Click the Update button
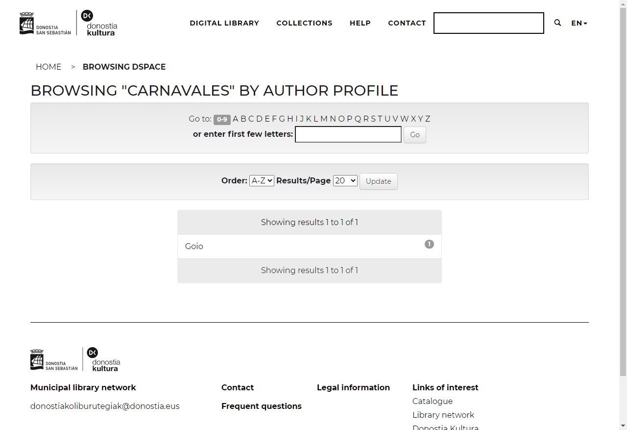The width and height of the screenshot is (627, 430). (378, 181)
